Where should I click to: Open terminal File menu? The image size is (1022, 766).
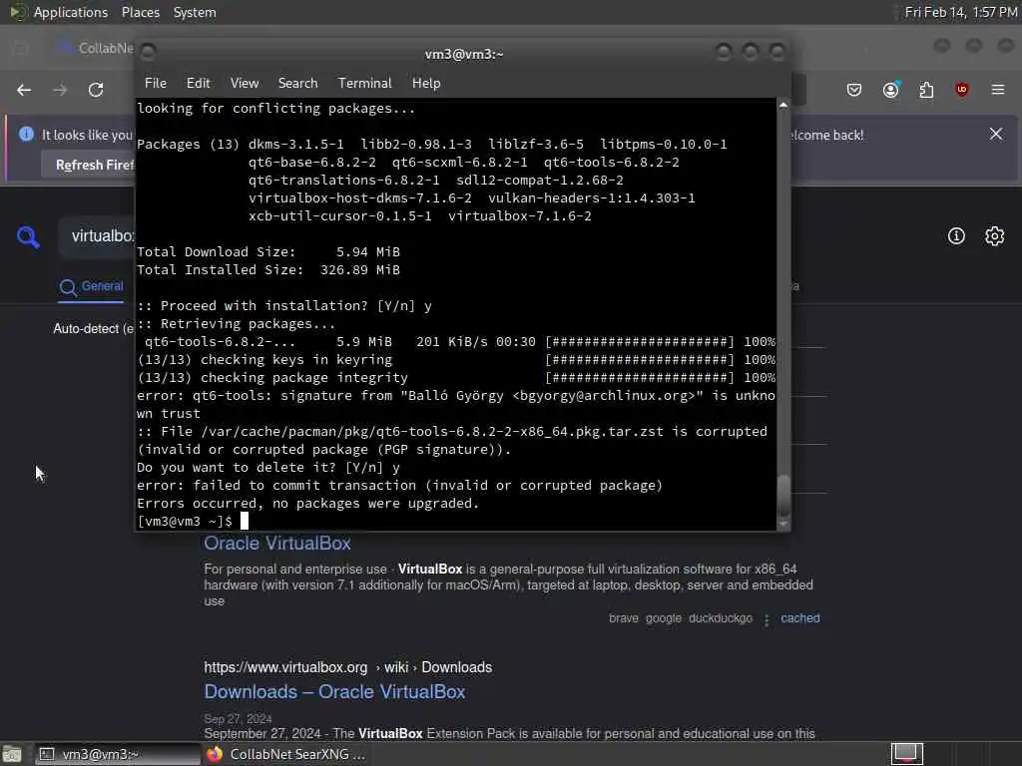[155, 84]
